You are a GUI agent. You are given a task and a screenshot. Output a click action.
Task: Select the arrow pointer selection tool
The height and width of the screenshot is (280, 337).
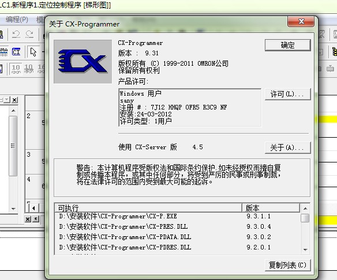click(33, 52)
